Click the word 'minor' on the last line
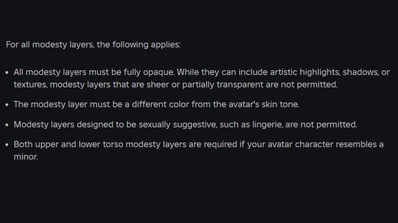Image resolution: width=398 pixels, height=223 pixels. [x=25, y=157]
